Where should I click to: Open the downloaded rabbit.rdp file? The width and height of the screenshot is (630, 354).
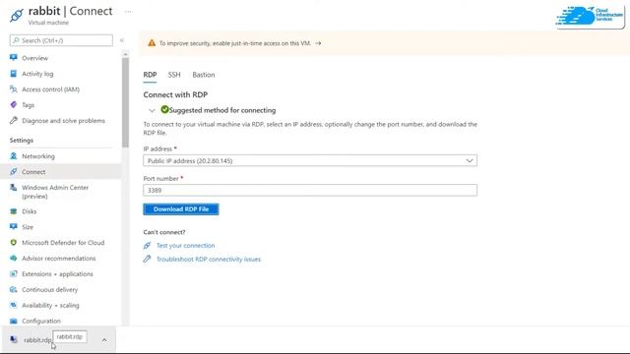pyautogui.click(x=37, y=340)
